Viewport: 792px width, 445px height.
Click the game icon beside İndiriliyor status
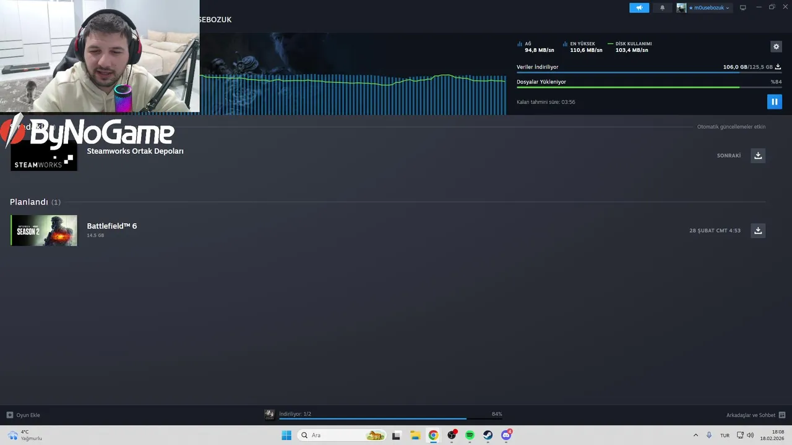point(269,415)
